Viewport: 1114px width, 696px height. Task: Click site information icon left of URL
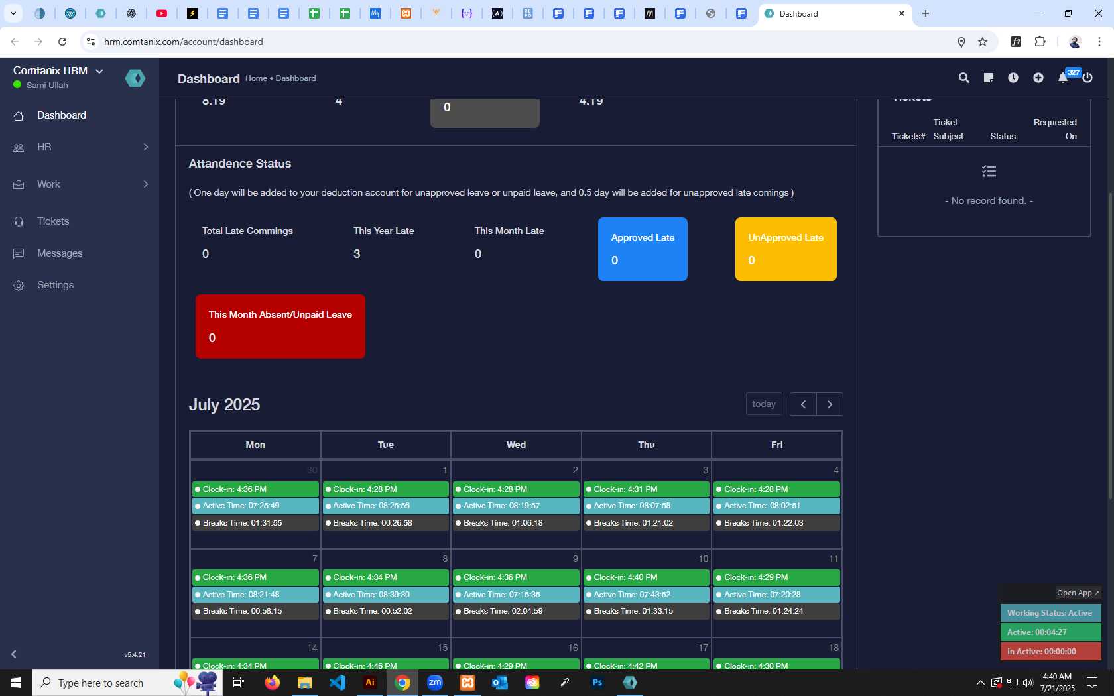point(91,42)
